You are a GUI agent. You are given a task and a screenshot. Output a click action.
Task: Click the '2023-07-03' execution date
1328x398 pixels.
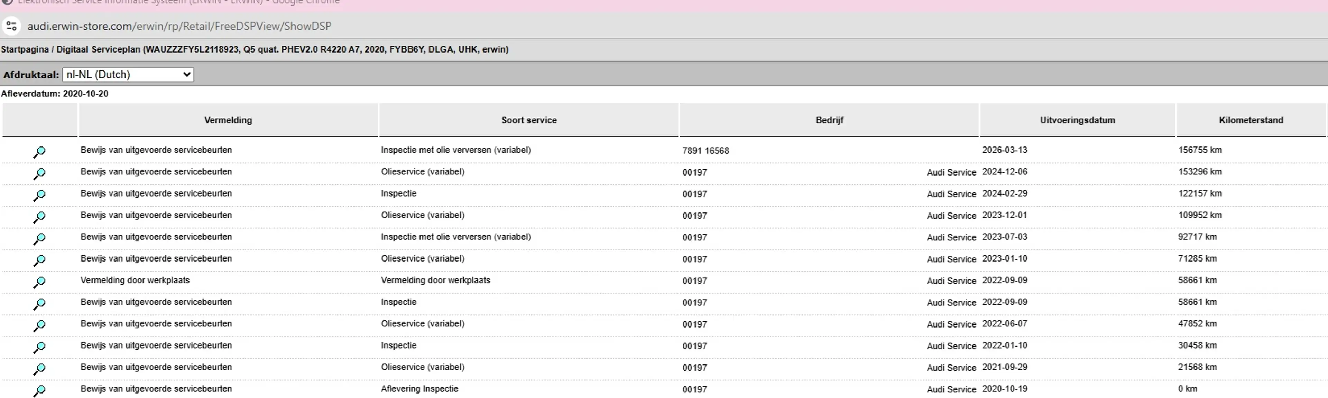(x=1004, y=236)
